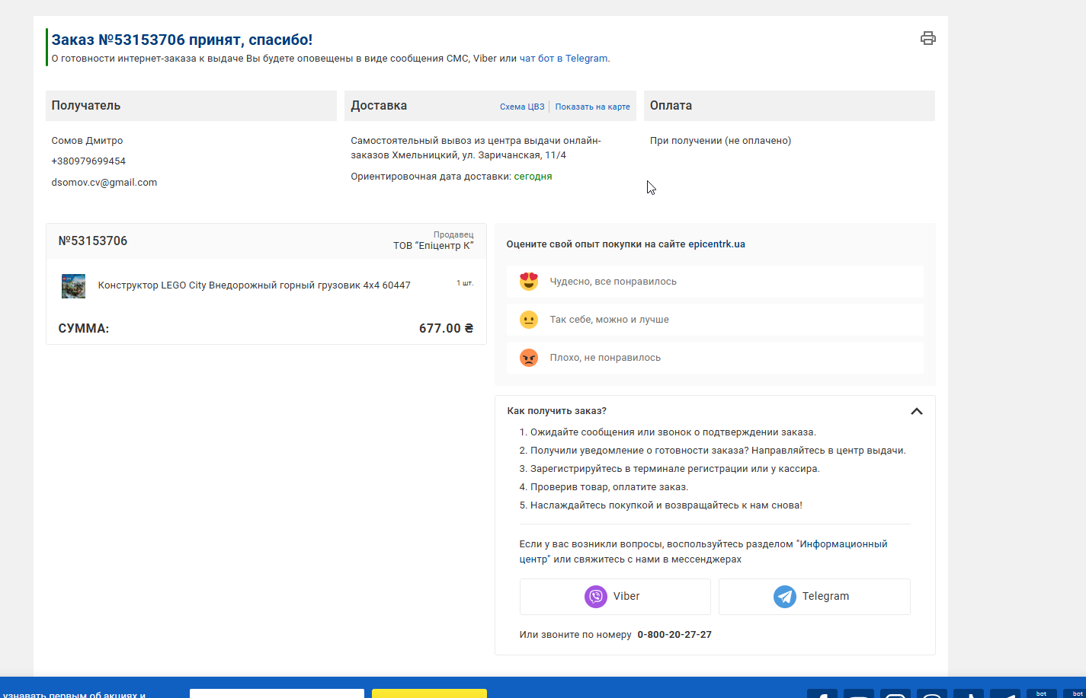Click the 'СУММА:' label
This screenshot has height=698, width=1086.
(84, 329)
